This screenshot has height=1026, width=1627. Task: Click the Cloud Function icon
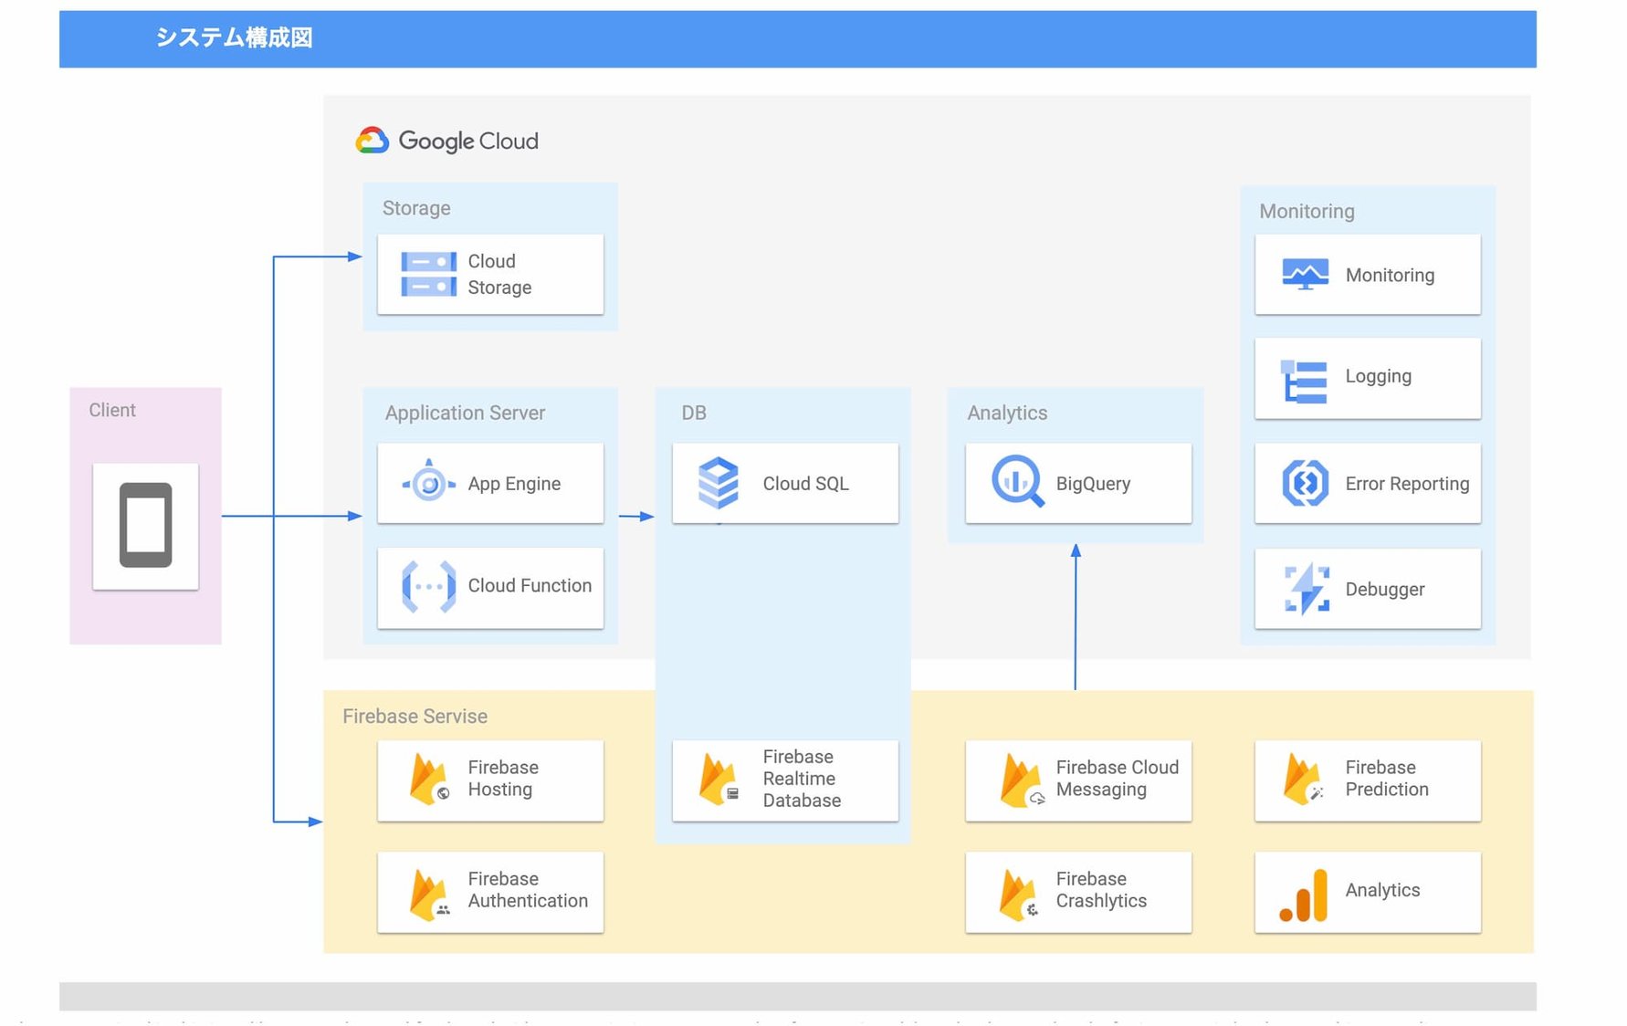pos(428,586)
